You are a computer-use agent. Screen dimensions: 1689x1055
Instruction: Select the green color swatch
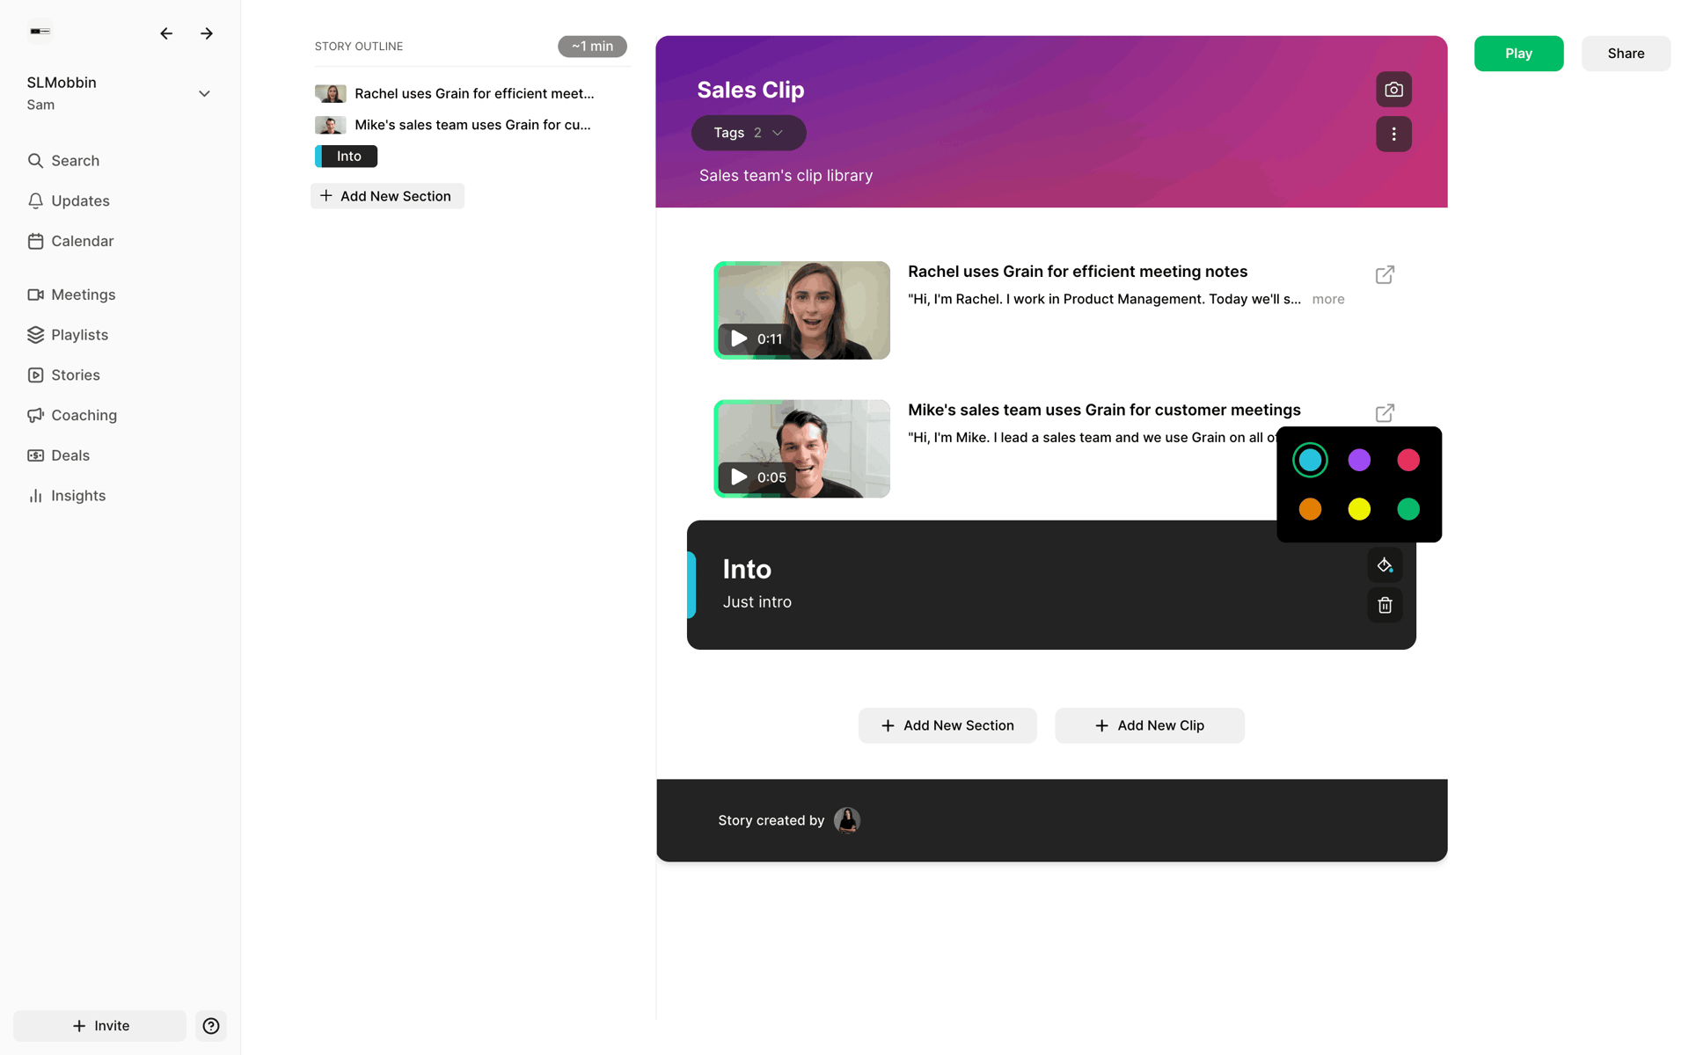pyautogui.click(x=1408, y=509)
